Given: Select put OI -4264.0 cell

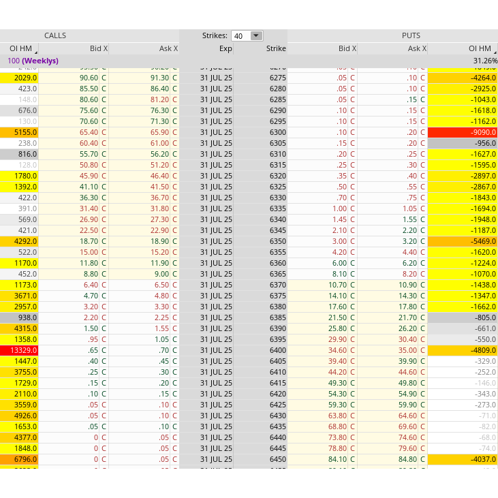Looking at the screenshot, I should coord(463,78).
